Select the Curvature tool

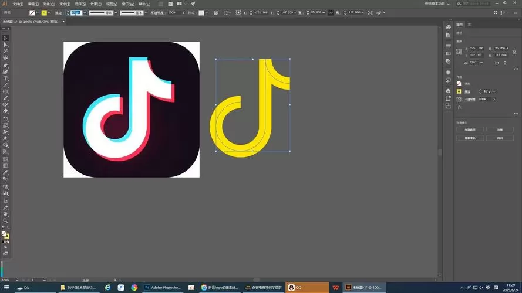tap(5, 72)
